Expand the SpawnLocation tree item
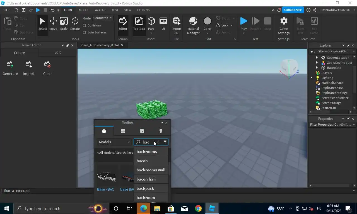 317,58
